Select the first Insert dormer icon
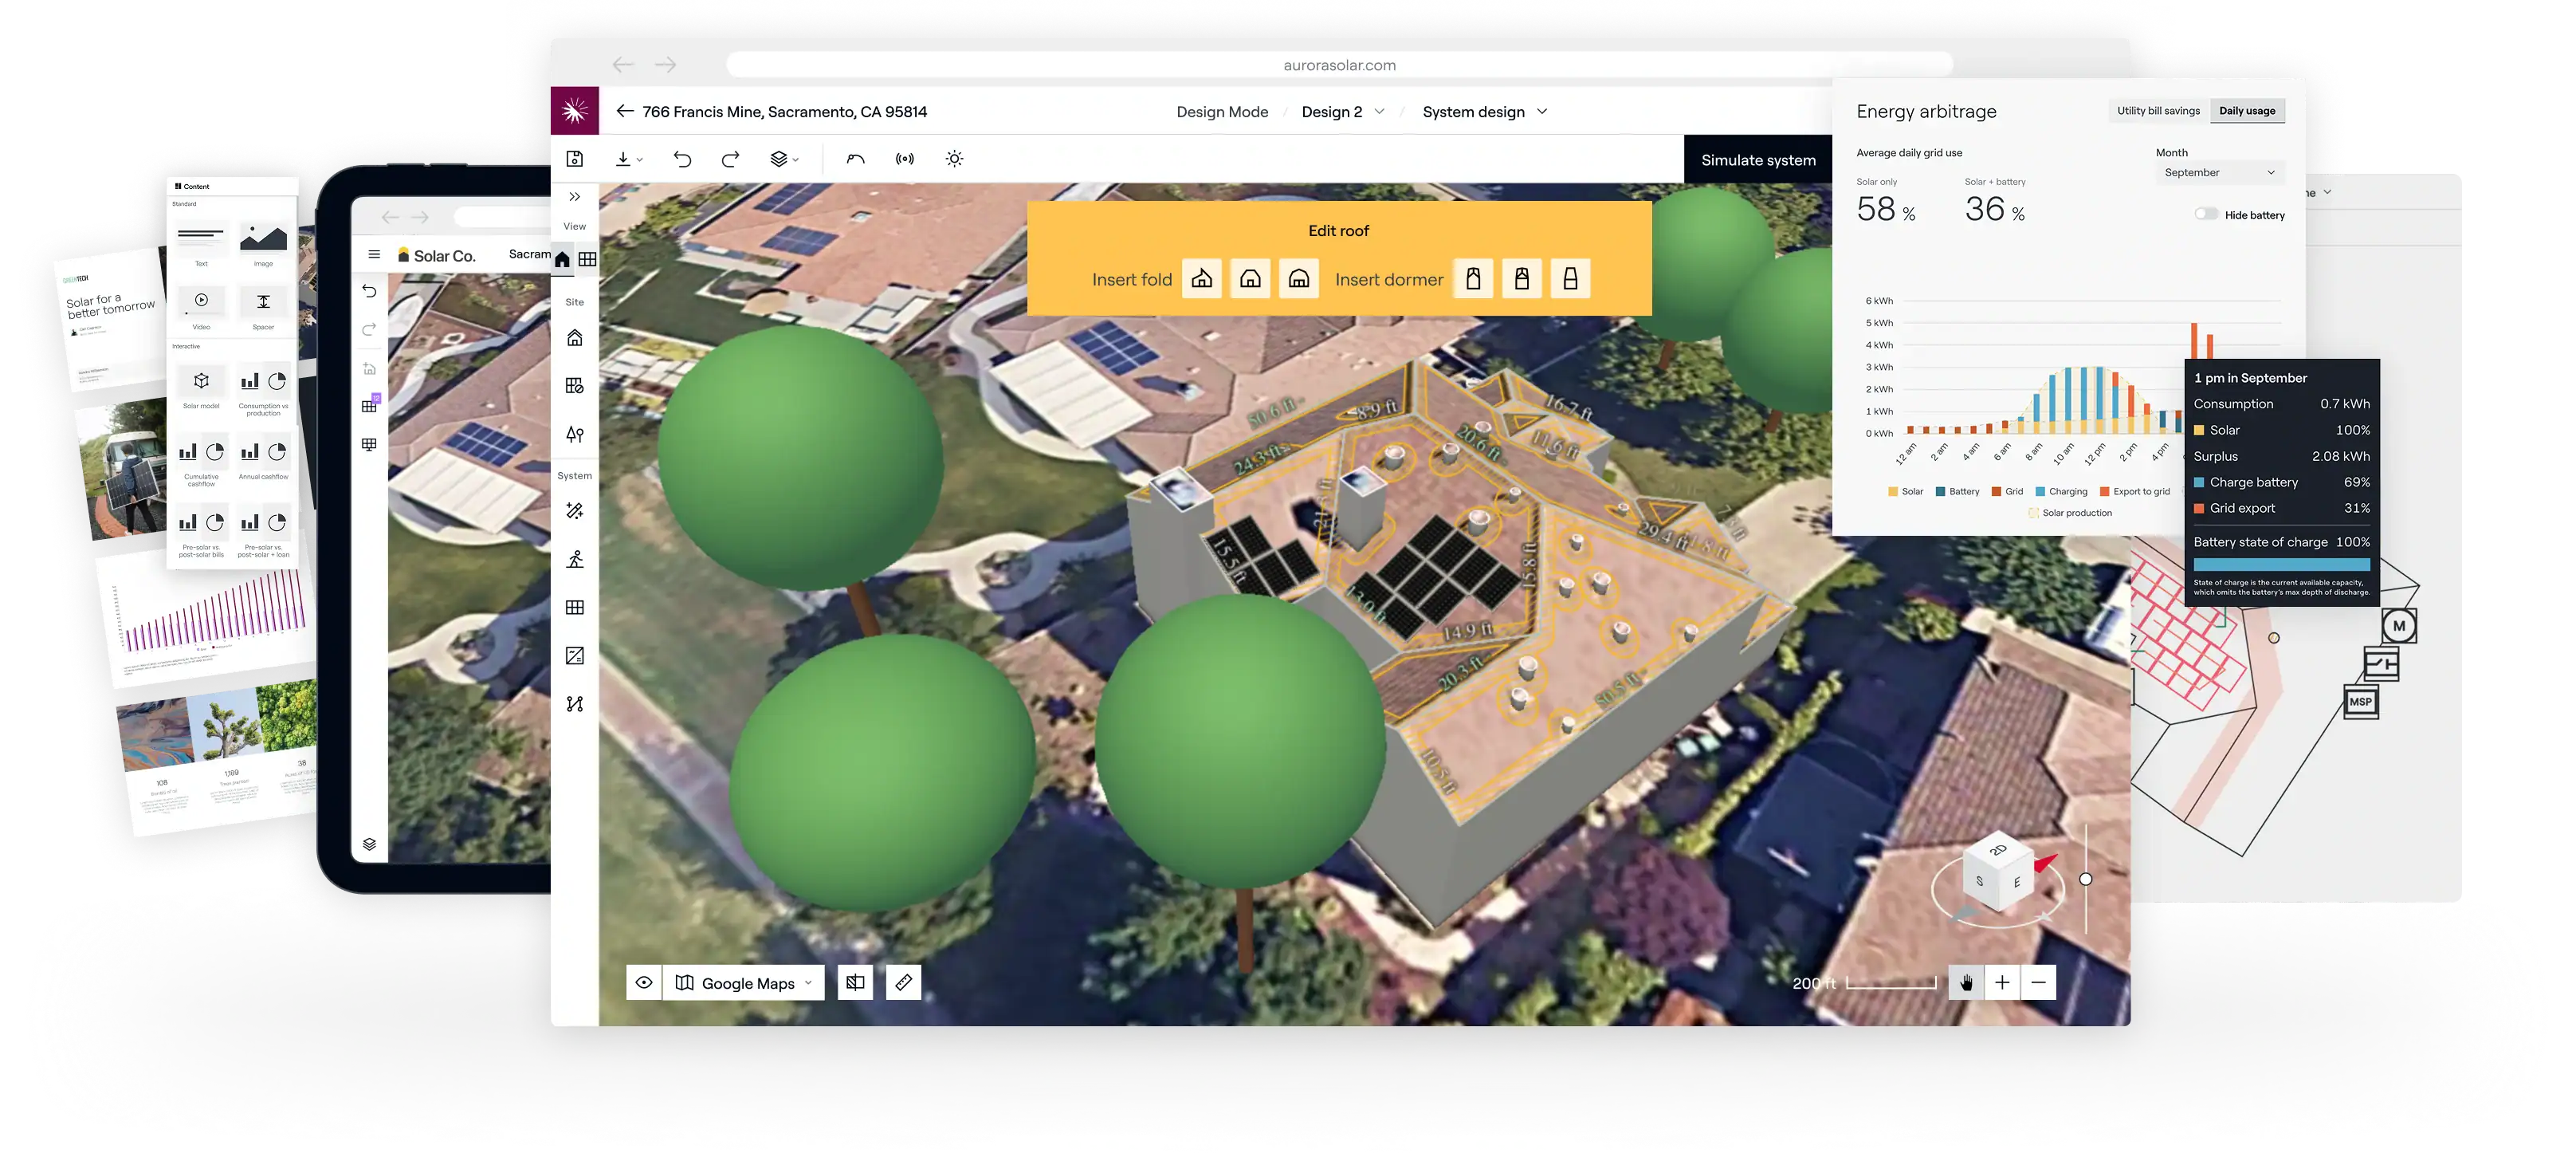The width and height of the screenshot is (2576, 1157). tap(1473, 279)
